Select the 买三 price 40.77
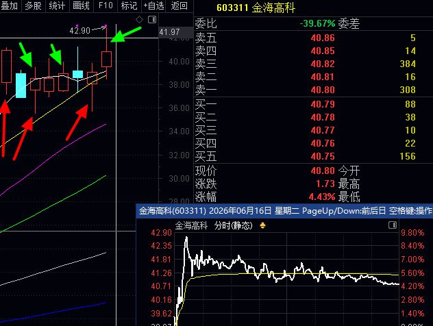This screenshot has height=326, width=433. (323, 130)
